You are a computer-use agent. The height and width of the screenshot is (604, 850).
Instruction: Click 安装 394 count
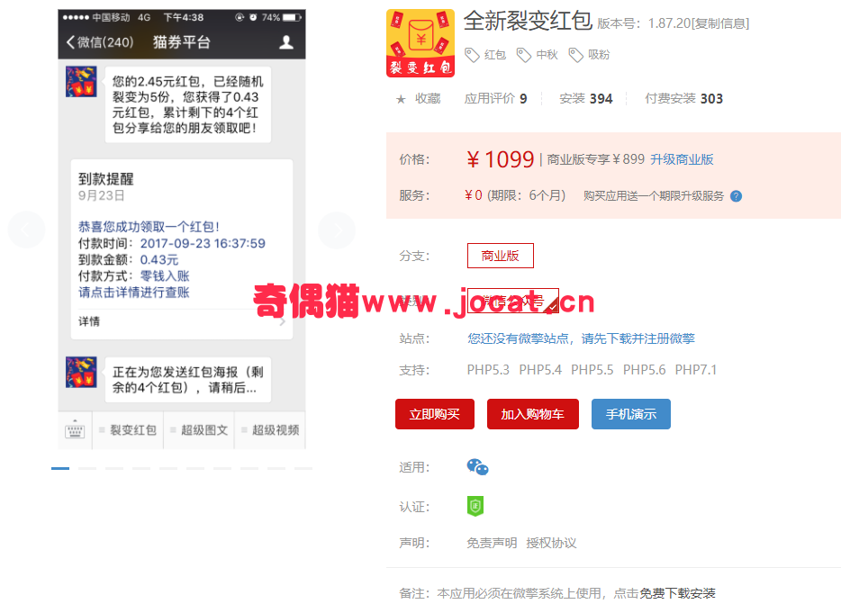click(585, 99)
